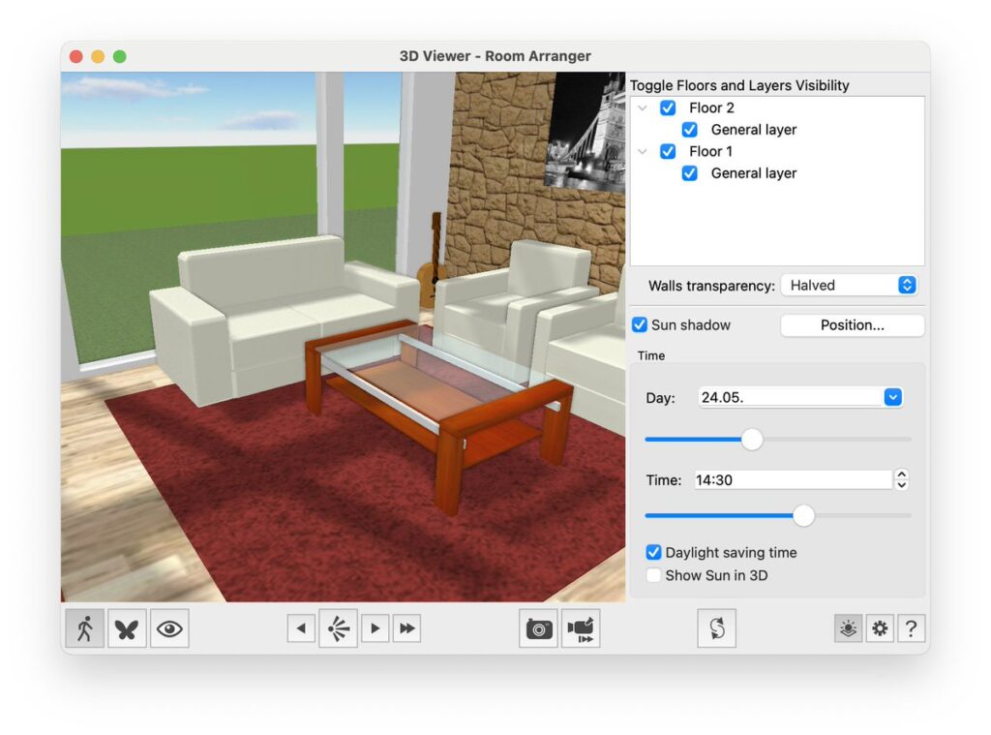The height and width of the screenshot is (735, 991).
Task: Open the Walls transparency dropdown
Action: (x=850, y=286)
